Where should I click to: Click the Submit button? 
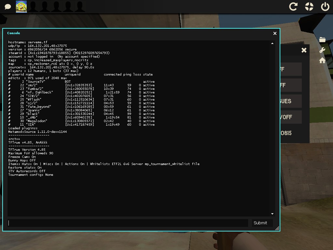pos(260,223)
